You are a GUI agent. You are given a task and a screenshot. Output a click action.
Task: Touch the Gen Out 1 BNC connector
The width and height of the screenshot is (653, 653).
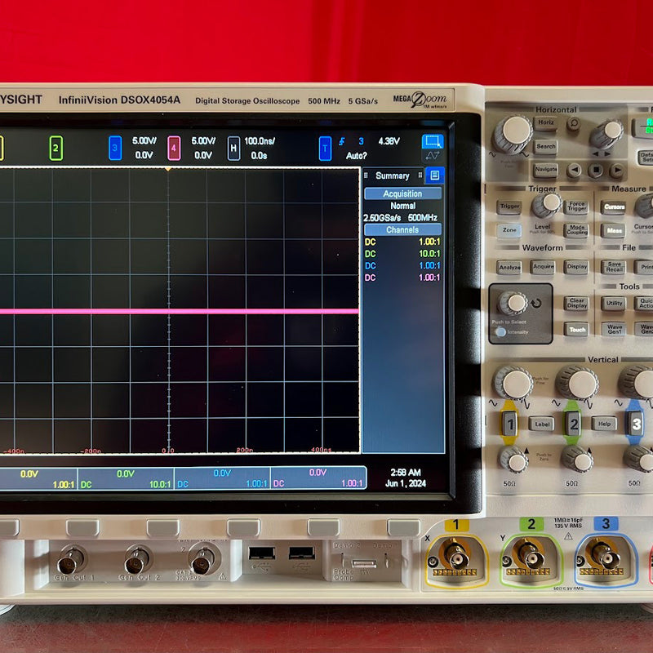tap(71, 560)
